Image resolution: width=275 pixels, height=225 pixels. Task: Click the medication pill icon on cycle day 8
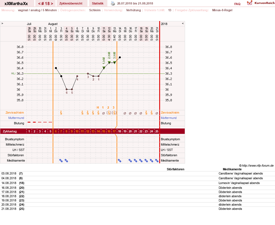click(x=66, y=160)
